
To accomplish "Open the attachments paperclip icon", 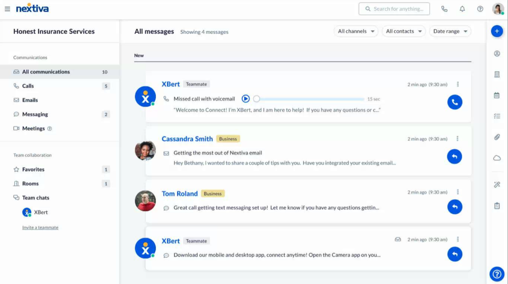I will 497,137.
